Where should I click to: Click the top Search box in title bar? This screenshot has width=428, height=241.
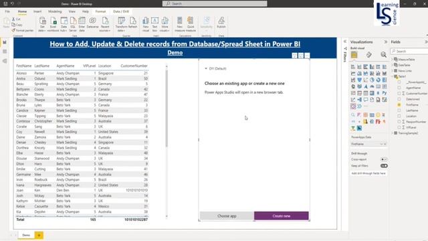click(x=215, y=3)
